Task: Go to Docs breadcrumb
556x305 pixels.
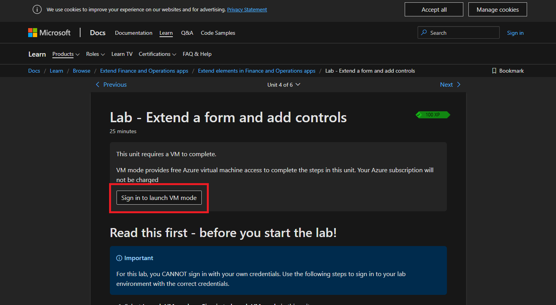Action: [x=34, y=71]
